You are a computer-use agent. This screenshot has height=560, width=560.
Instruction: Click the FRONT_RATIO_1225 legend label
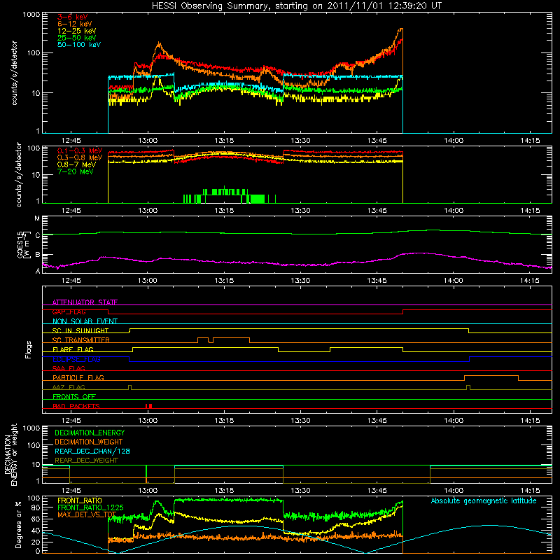[x=90, y=507]
